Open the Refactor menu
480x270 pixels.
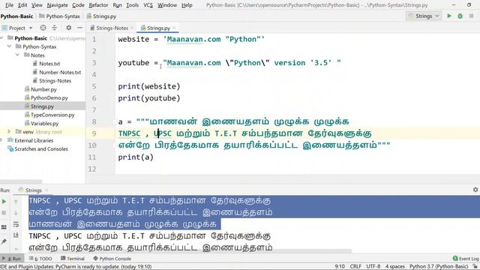[x=98, y=5]
